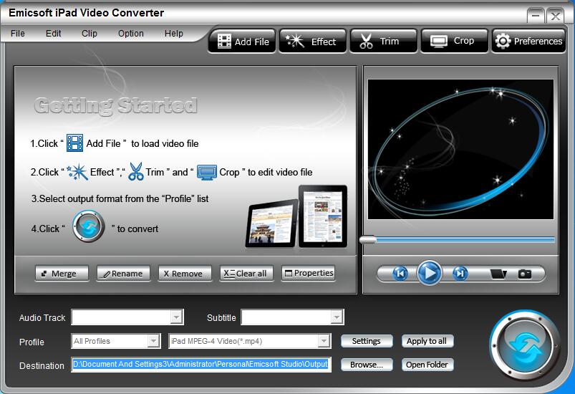The height and width of the screenshot is (394, 575).
Task: Expand the Subtitle dropdown
Action: [337, 317]
